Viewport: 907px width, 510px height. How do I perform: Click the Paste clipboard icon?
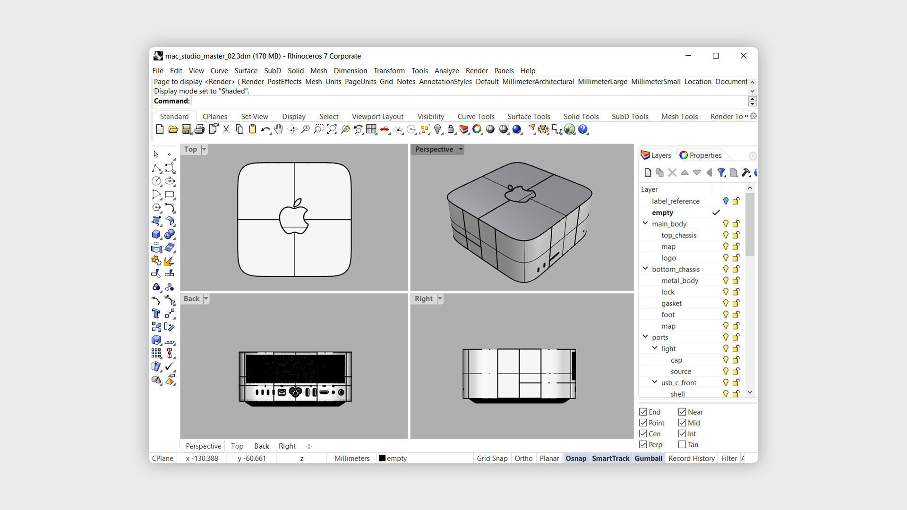[x=253, y=129]
